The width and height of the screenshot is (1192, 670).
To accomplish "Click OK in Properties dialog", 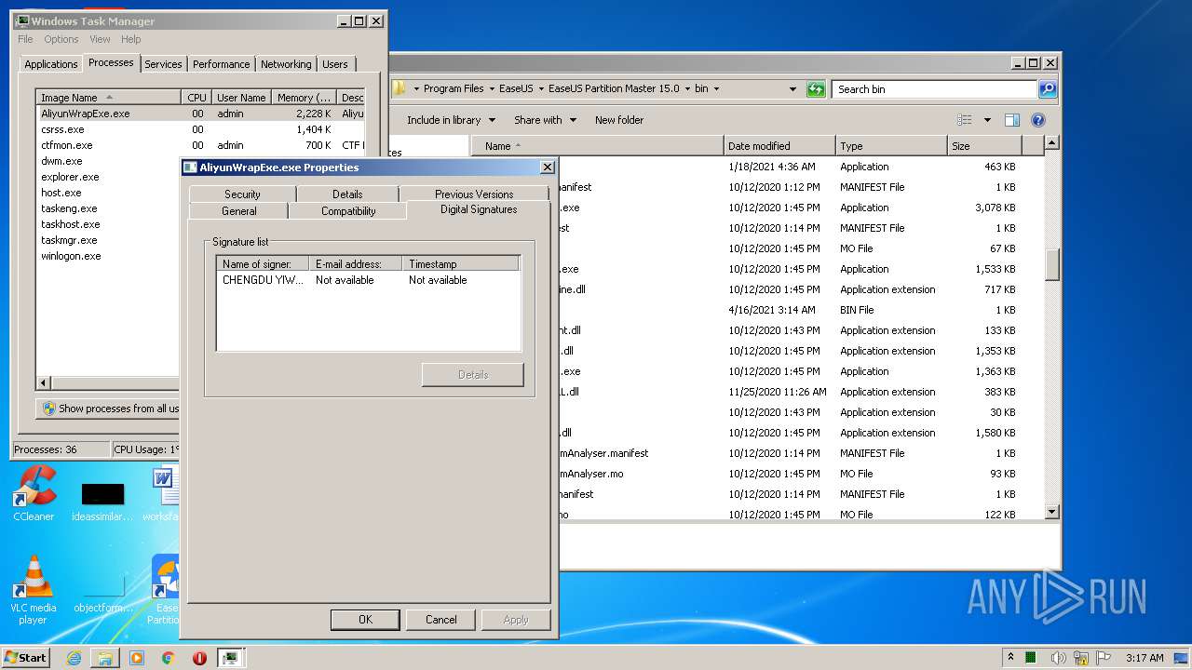I will tap(365, 620).
